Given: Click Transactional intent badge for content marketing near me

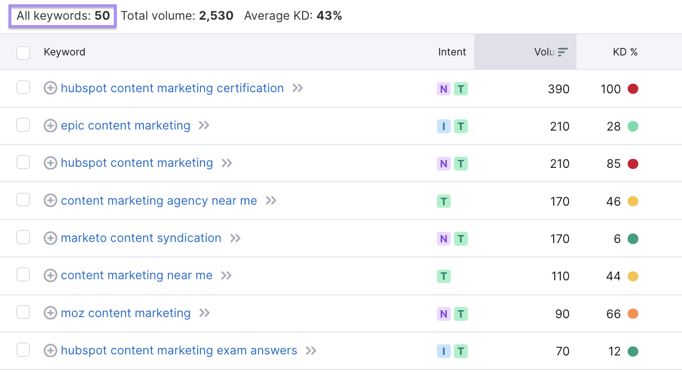Looking at the screenshot, I should click(x=443, y=276).
